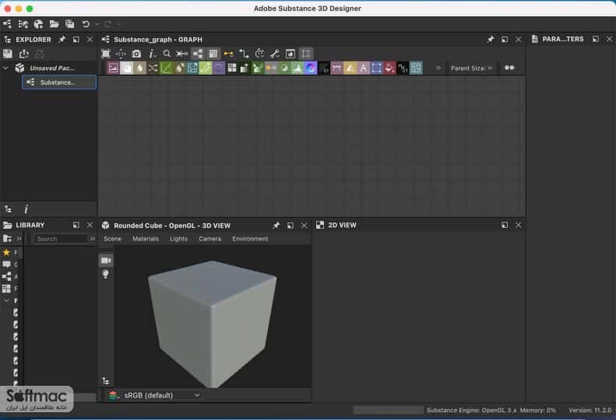Open the Environment menu in 3D View
Screen dimensions: 616x420
pos(250,239)
